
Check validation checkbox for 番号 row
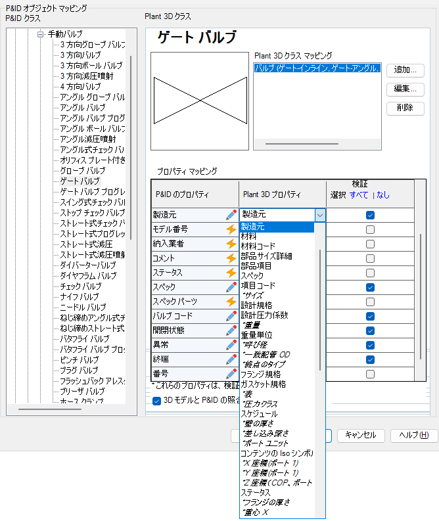[x=370, y=374]
